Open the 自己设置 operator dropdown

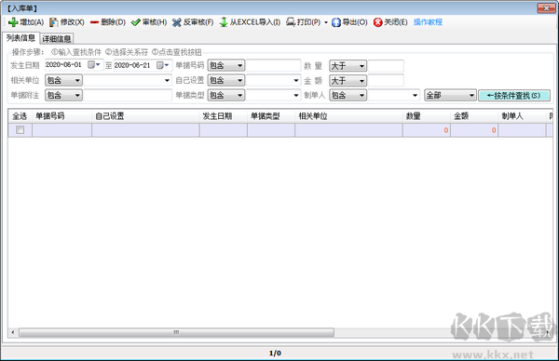(226, 80)
